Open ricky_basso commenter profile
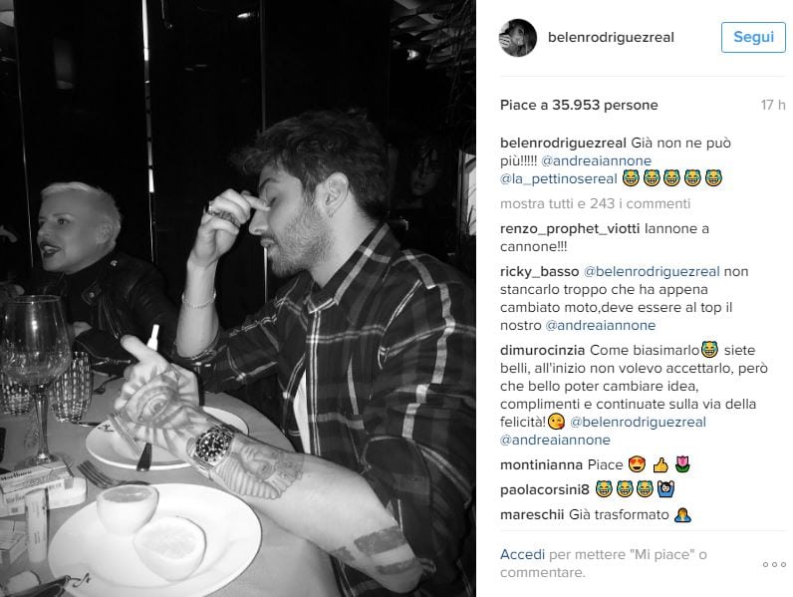Image resolution: width=793 pixels, height=597 pixels. [539, 272]
